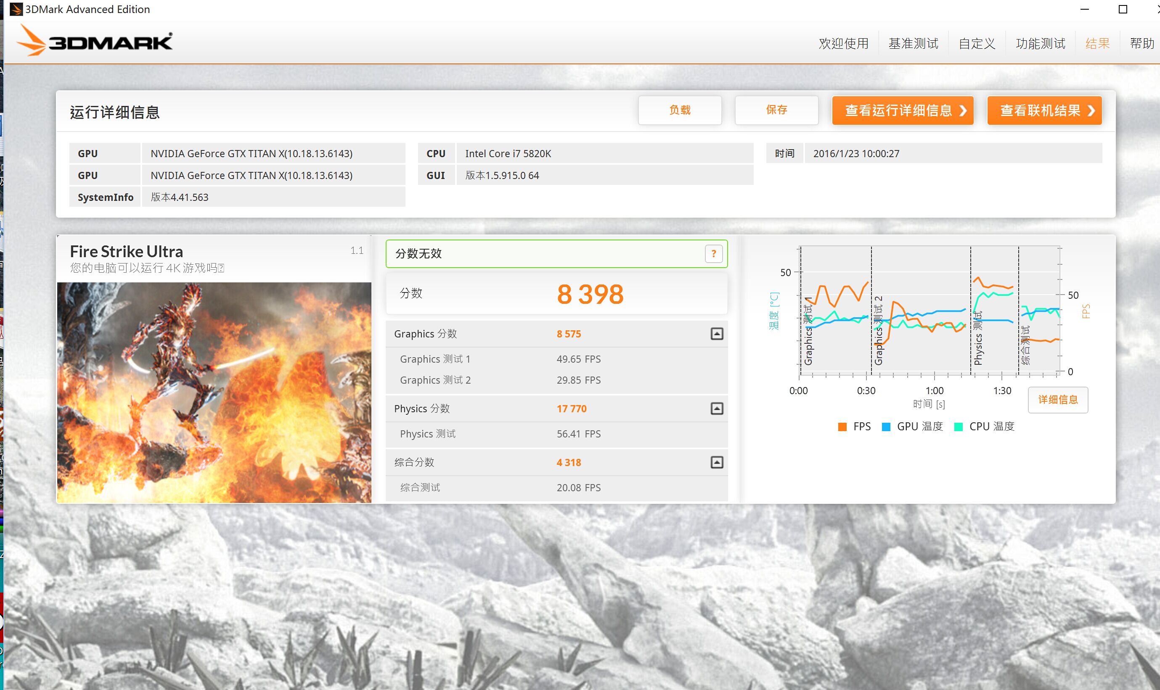The image size is (1160, 690).
Task: Click the 负载 button
Action: (680, 110)
